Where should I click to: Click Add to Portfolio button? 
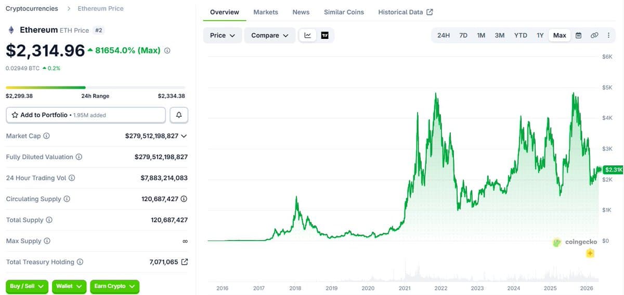[x=86, y=115]
